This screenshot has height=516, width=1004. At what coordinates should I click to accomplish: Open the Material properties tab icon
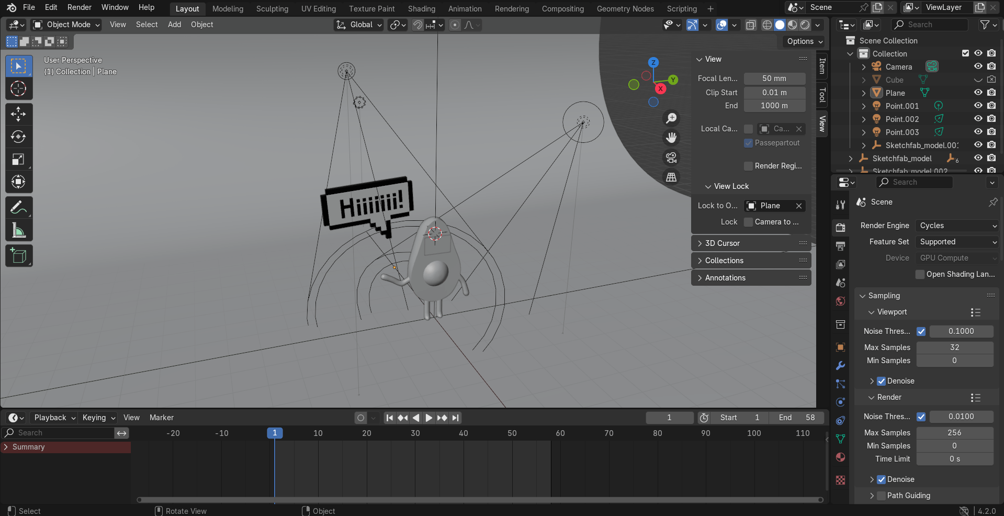coord(840,457)
